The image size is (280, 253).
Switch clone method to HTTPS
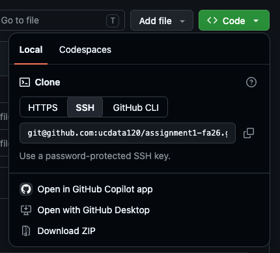[43, 108]
